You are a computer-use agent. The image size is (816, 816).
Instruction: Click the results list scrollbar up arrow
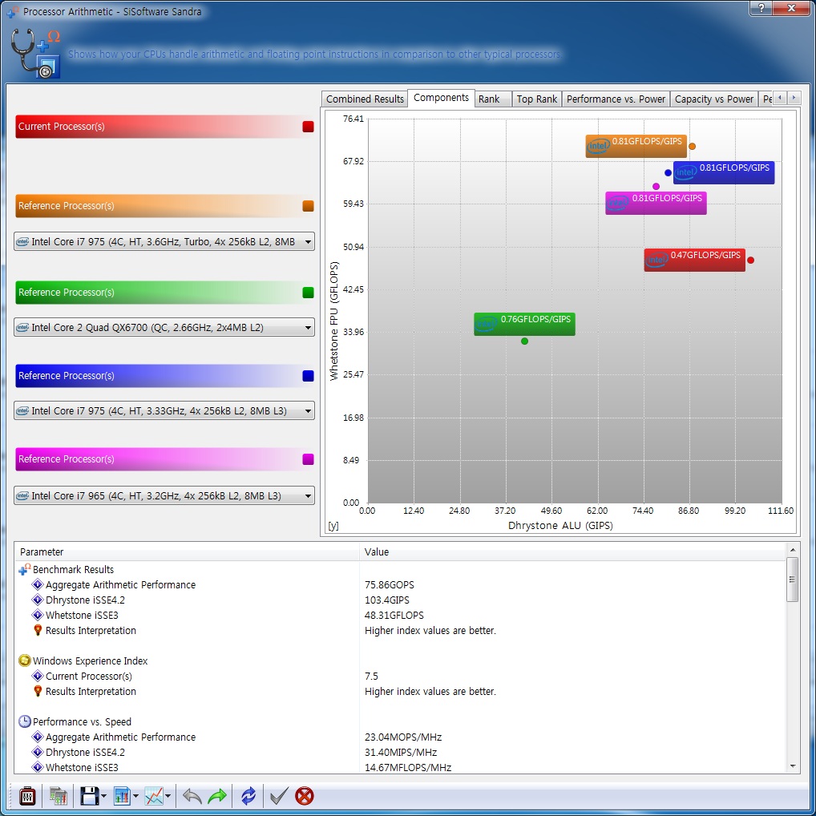[793, 550]
